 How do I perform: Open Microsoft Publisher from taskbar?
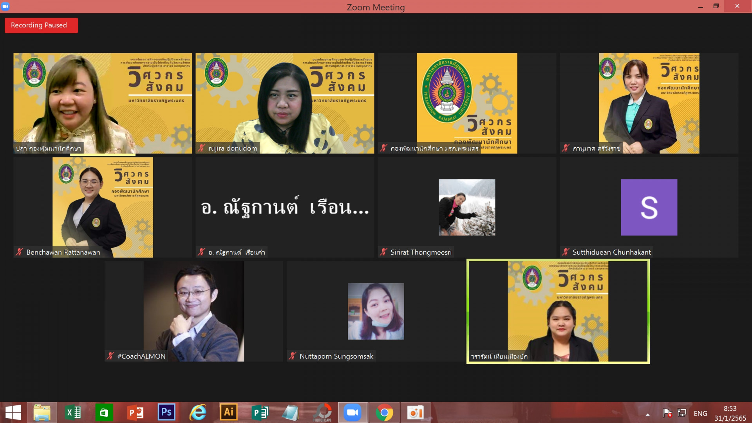click(x=260, y=412)
